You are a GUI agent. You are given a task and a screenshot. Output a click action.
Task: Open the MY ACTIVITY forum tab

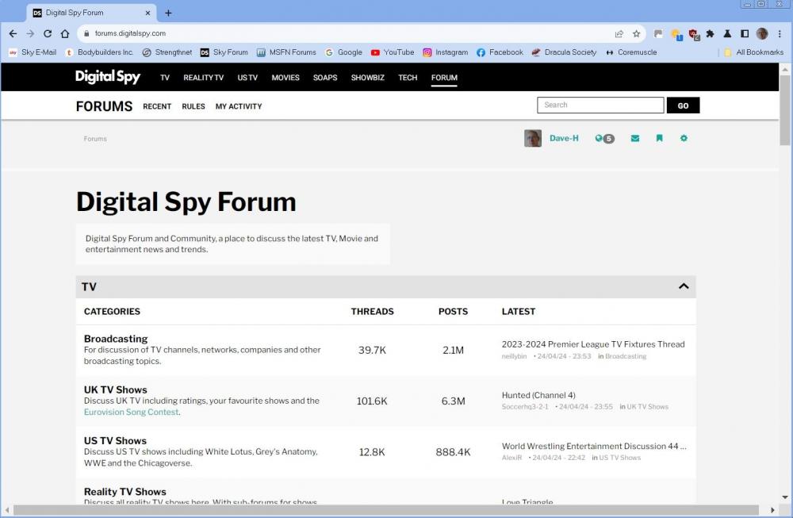pos(239,106)
